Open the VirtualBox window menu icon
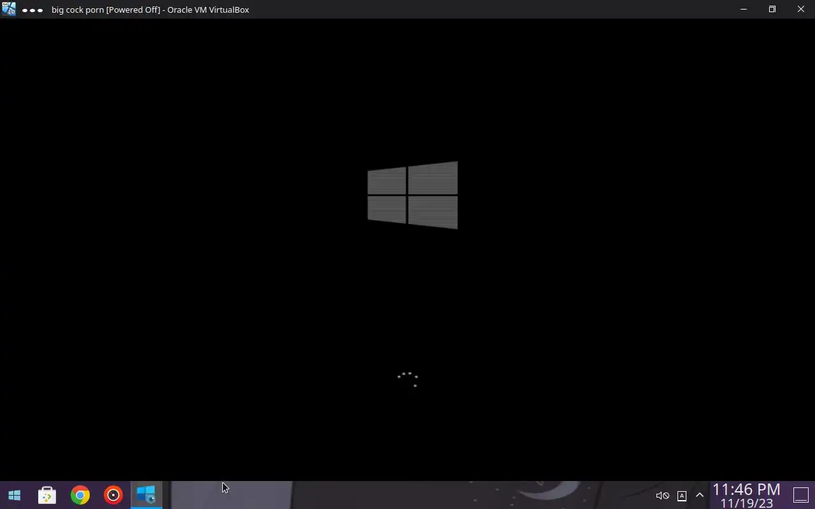 click(x=9, y=9)
